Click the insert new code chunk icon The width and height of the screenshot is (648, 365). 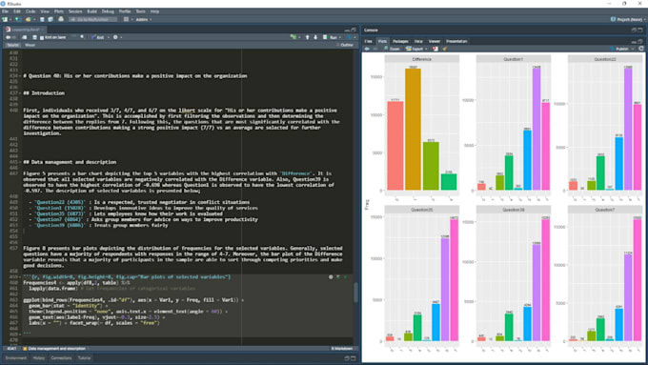293,37
